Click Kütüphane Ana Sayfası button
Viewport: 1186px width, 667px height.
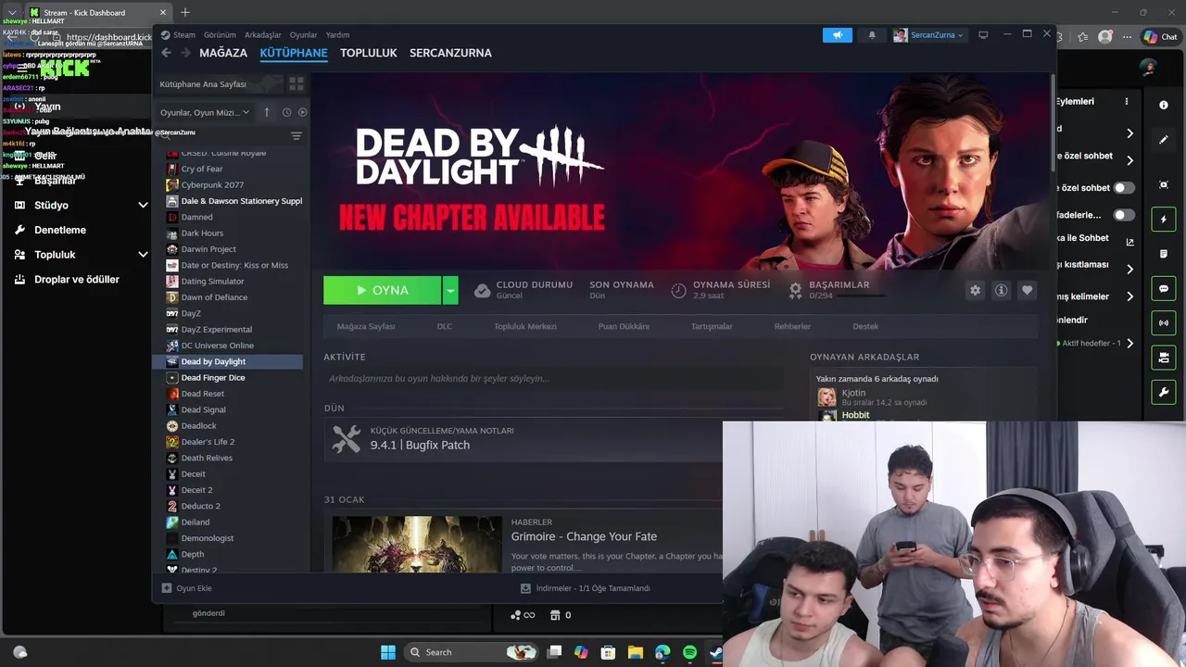point(218,83)
